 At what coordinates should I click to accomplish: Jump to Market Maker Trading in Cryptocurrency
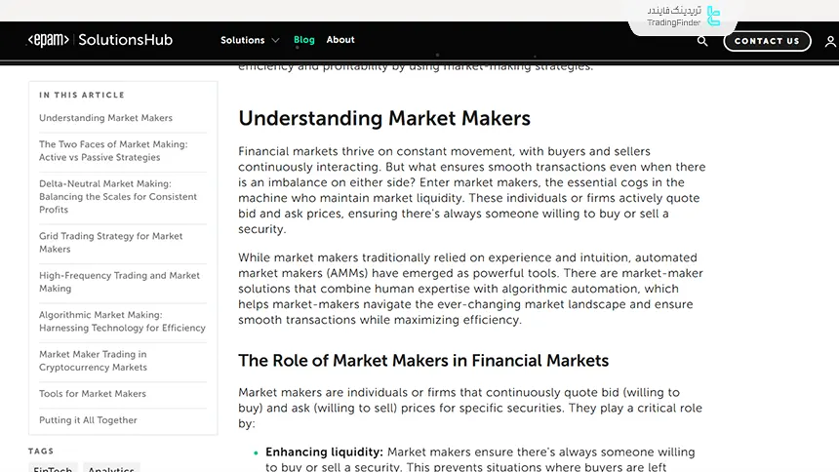point(94,361)
